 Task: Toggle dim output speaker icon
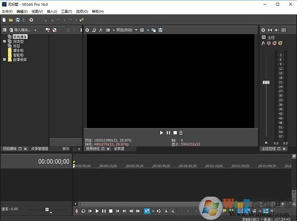[x=277, y=30]
